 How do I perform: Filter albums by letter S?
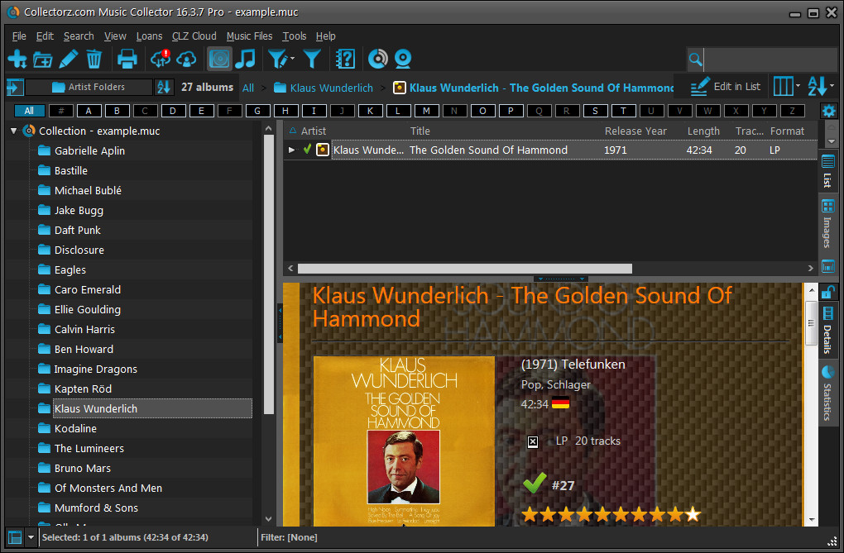(595, 111)
